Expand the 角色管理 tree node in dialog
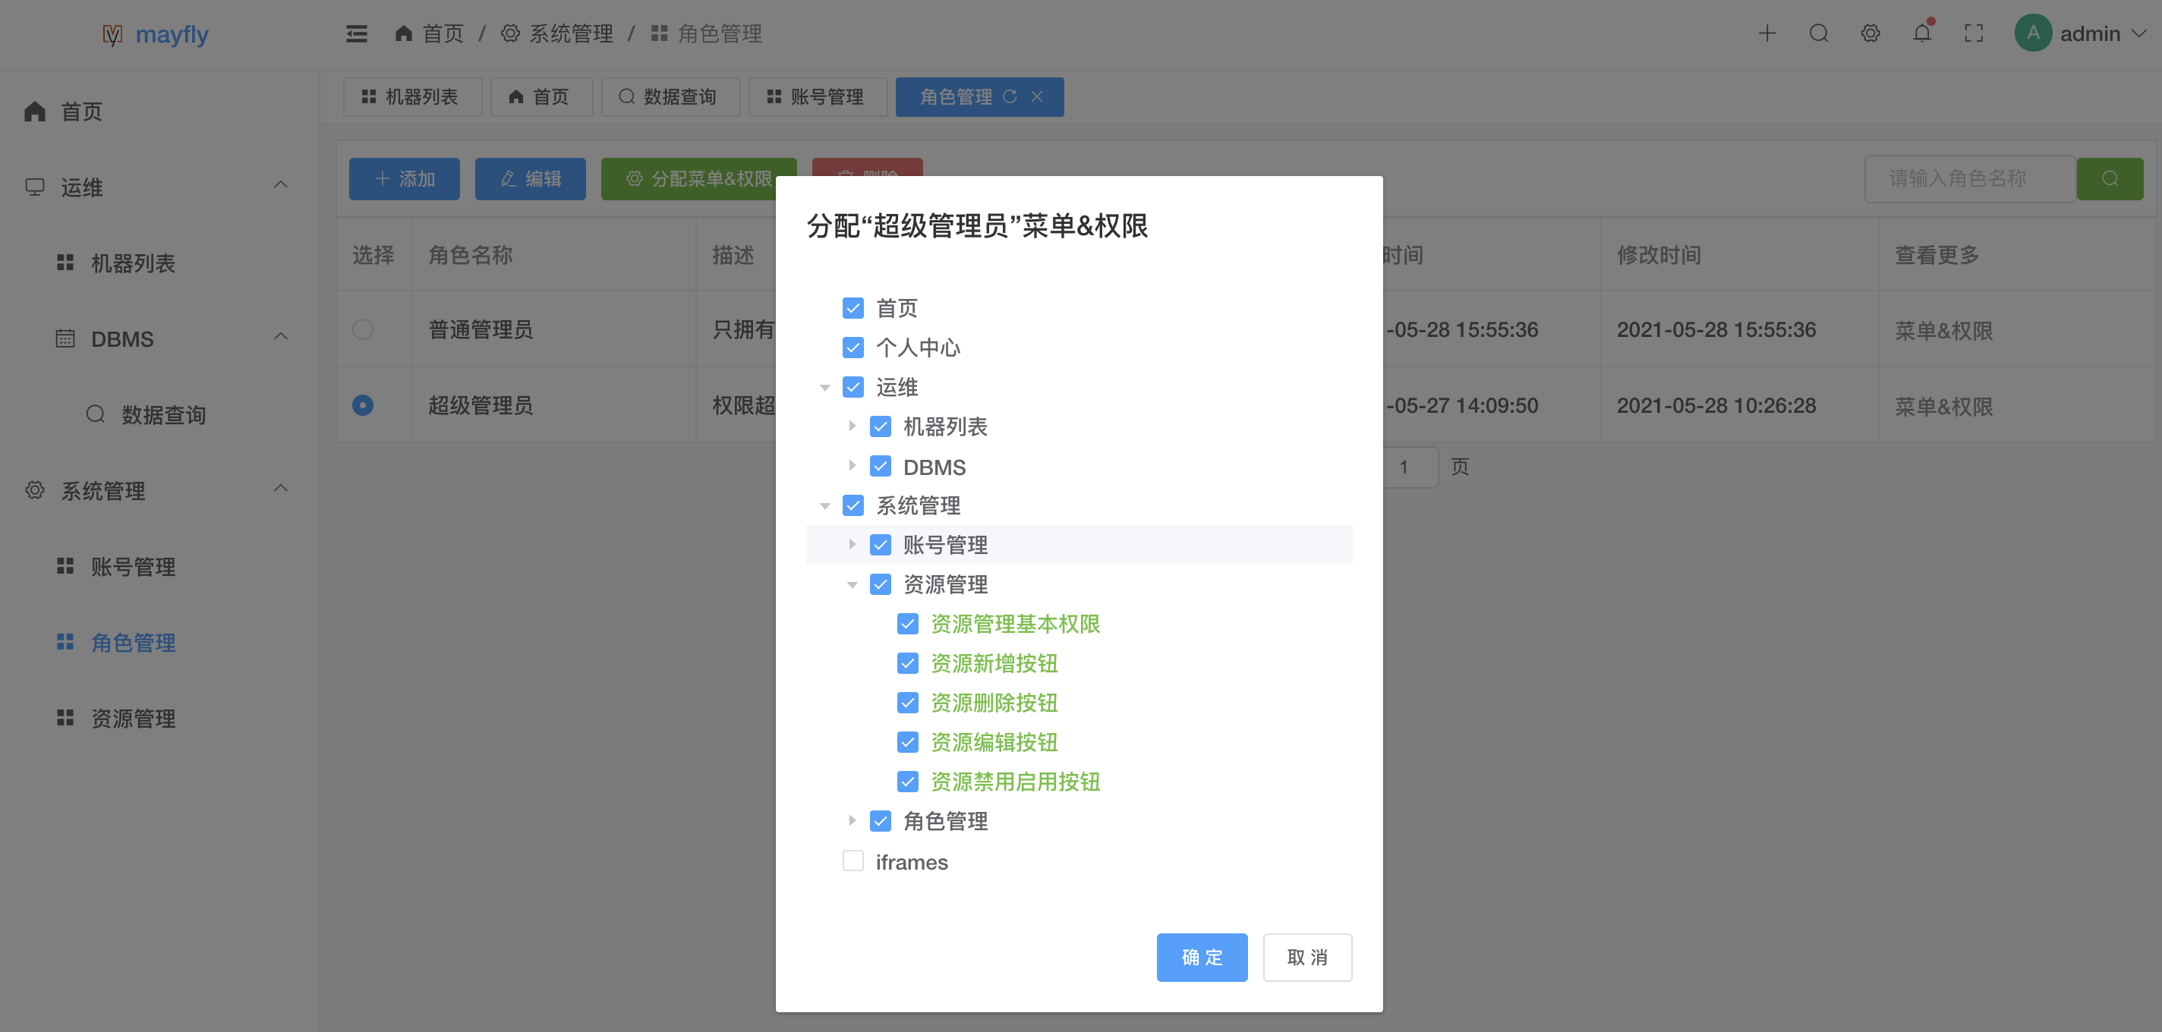The image size is (2162, 1032). click(852, 820)
